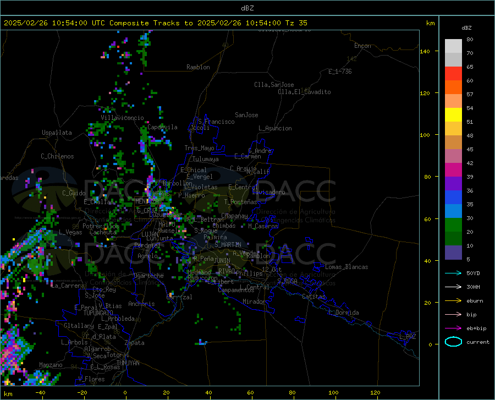The width and height of the screenshot is (495, 400).
Task: Click the cyan 'current' ellipse in legend
Action: coord(453,342)
